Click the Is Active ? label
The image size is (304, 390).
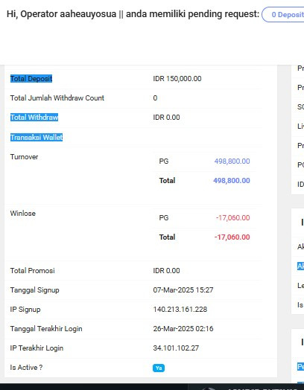click(26, 368)
